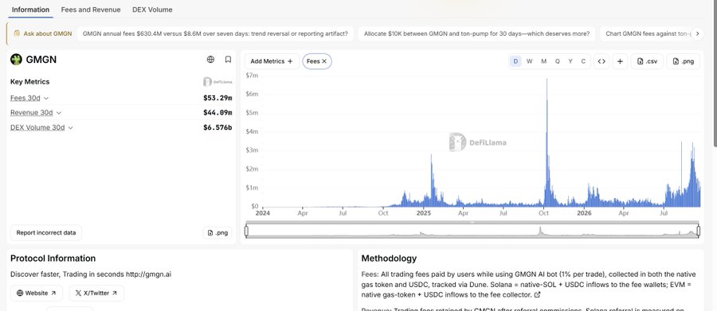
Task: Download chart as .png in toolbar
Action: pos(684,61)
